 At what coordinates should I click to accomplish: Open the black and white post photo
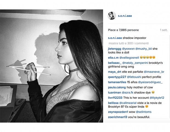(52, 66)
